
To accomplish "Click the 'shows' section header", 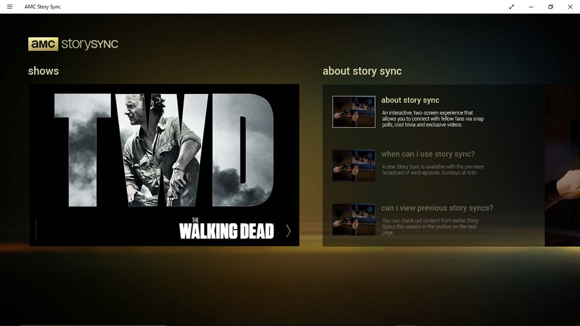I will point(43,71).
